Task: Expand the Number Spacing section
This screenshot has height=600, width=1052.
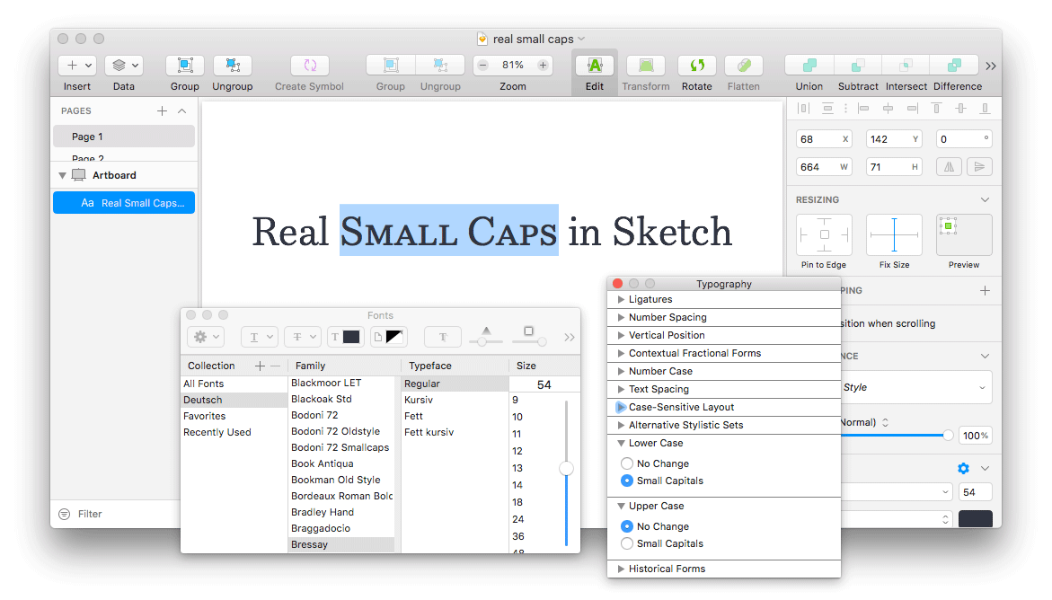Action: pyautogui.click(x=621, y=317)
